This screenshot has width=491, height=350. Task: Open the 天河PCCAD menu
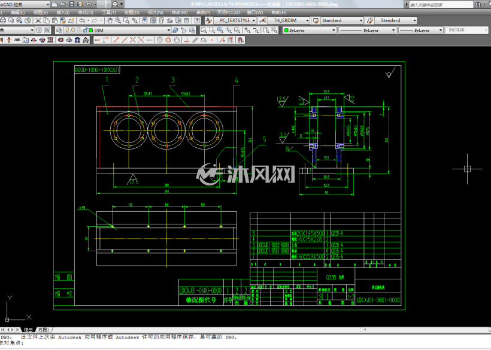click(x=229, y=12)
